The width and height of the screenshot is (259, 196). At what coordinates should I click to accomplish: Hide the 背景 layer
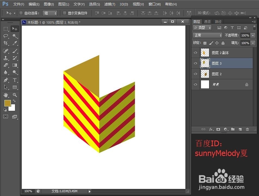point(195,84)
